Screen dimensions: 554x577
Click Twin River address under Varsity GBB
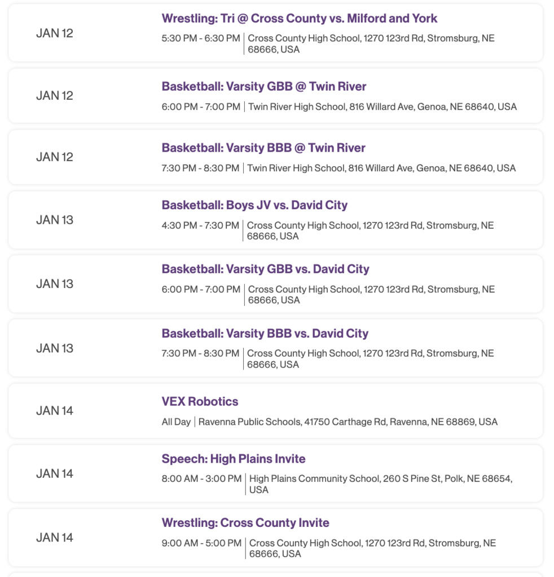coord(382,106)
